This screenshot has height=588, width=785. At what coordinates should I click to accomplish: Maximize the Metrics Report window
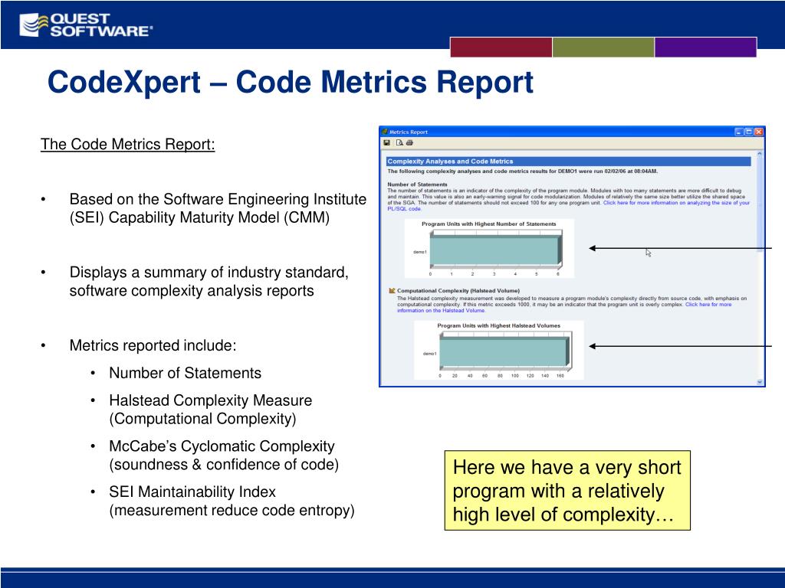point(749,132)
